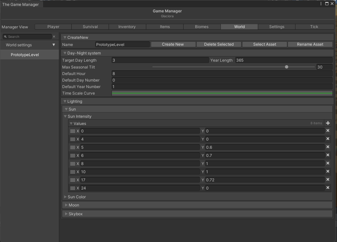Select PrototypeLevel in the left list
Viewport: 337px width, 242px height.
click(x=25, y=55)
